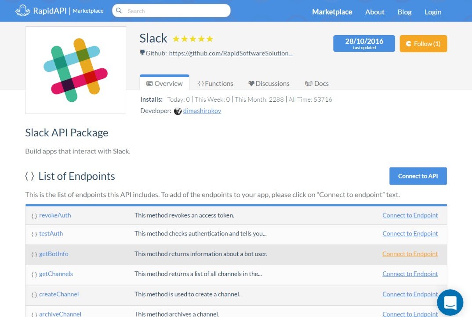
Task: Click the RapidAPI | Marketplace header text
Action: [68, 11]
